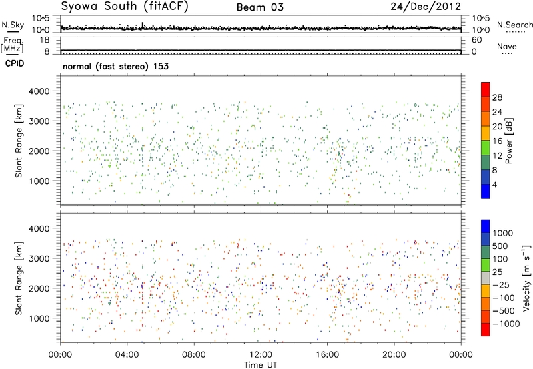Image resolution: width=533 pixels, height=369 pixels.
Task: Click the 3000 km tick in the power panel
Action: point(39,121)
